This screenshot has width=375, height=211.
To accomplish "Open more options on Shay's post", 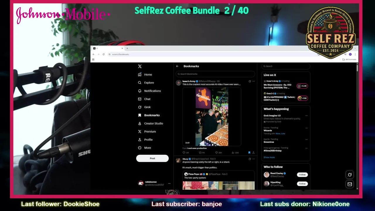I will tap(253, 159).
